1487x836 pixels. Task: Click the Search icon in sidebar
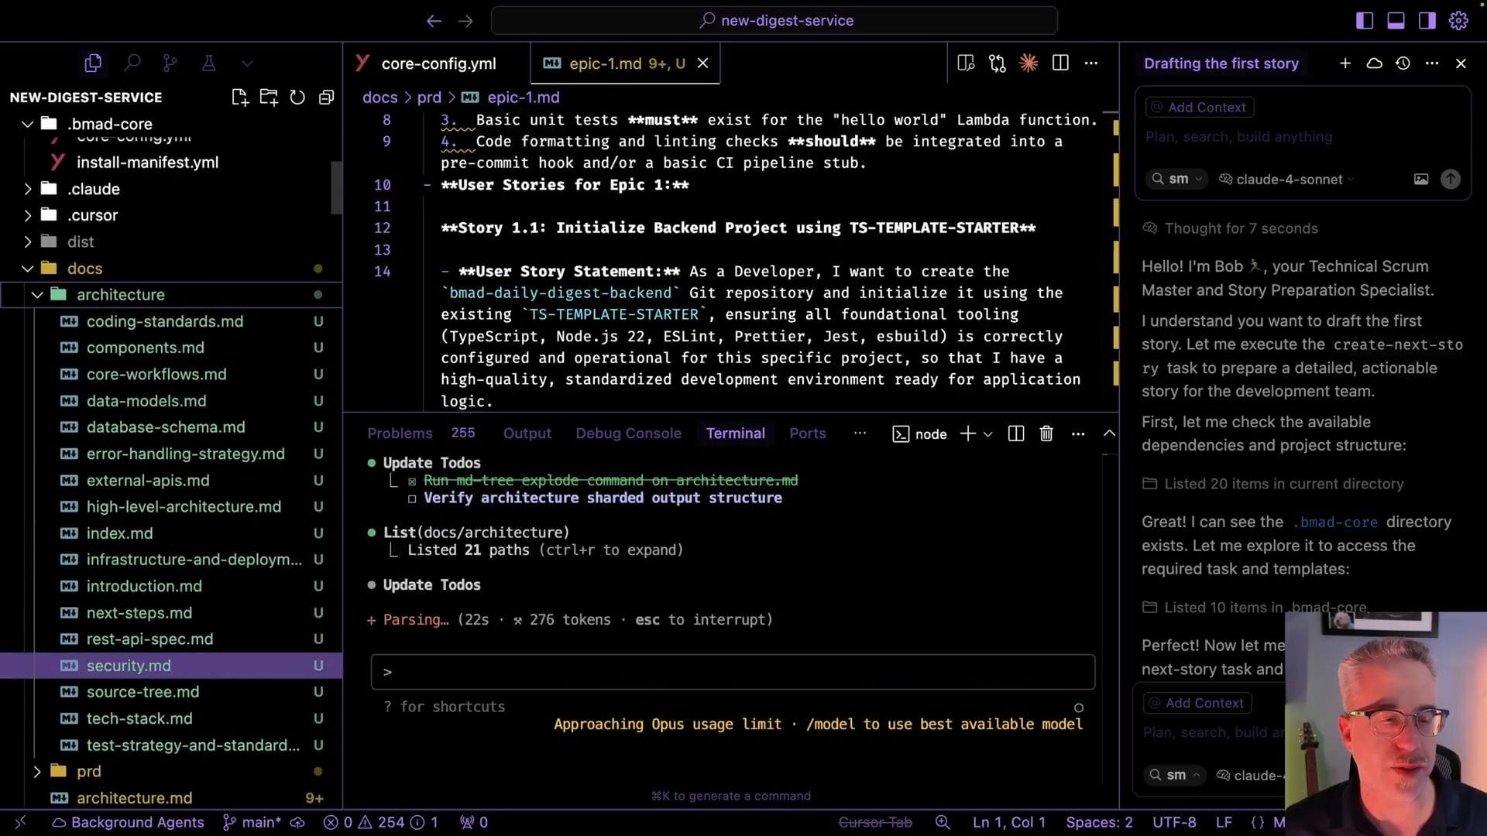click(x=132, y=63)
